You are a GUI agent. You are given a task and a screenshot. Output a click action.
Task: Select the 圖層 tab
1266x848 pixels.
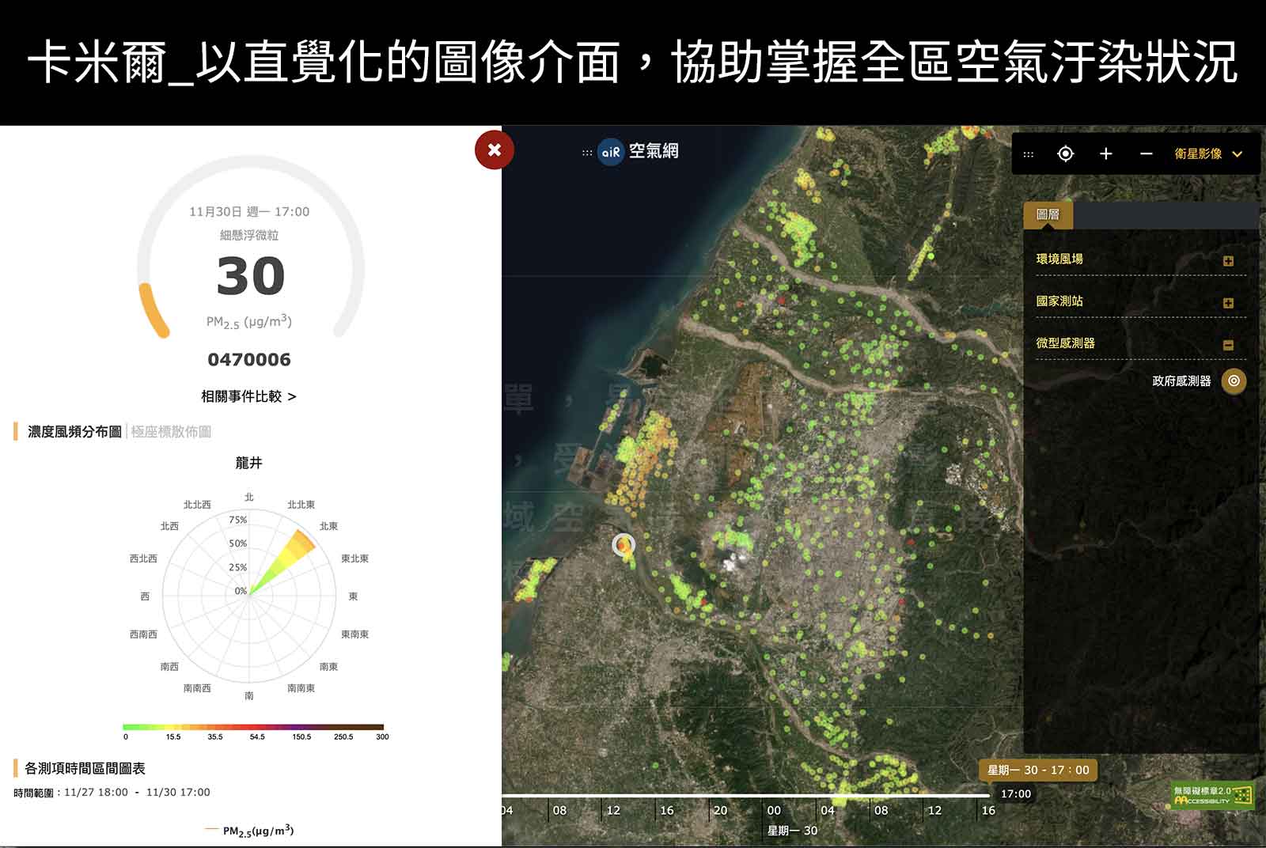coord(1048,214)
